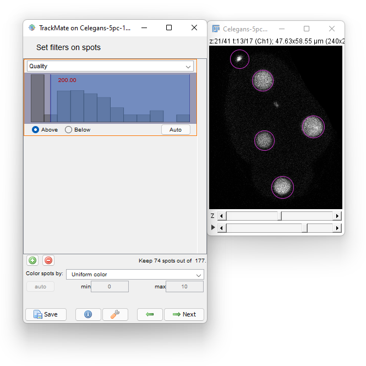Close the TrackMate window
Screen dimensions: 366x366
coord(194,28)
